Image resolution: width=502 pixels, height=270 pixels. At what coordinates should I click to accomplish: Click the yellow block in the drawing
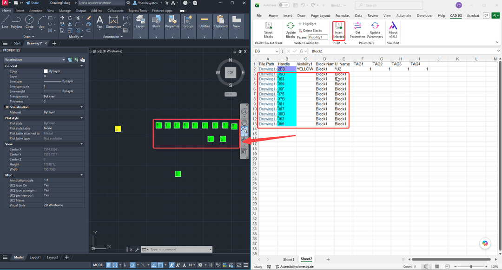tap(118, 129)
